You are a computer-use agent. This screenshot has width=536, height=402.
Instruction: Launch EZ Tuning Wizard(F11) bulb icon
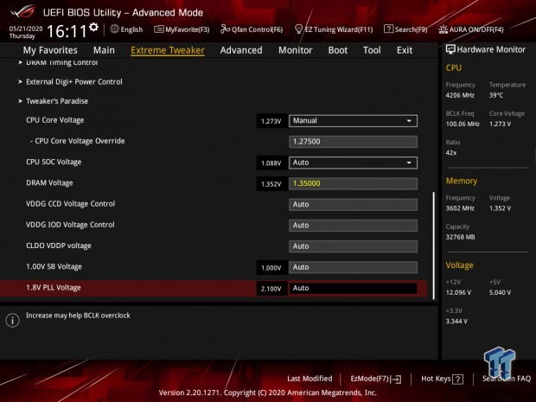click(298, 29)
